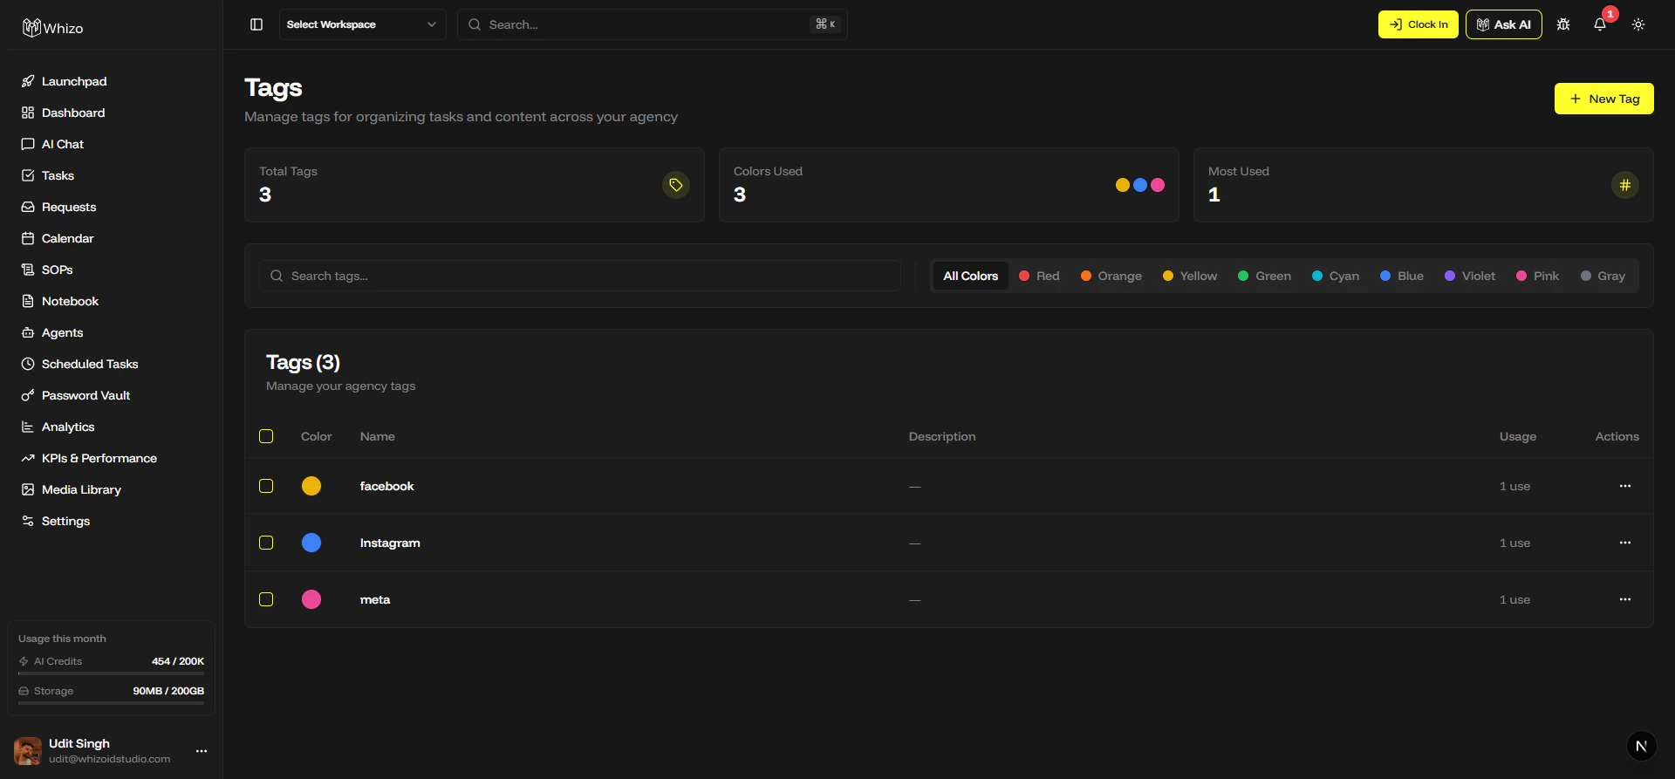Open user account options for Udit Singh

pyautogui.click(x=202, y=751)
